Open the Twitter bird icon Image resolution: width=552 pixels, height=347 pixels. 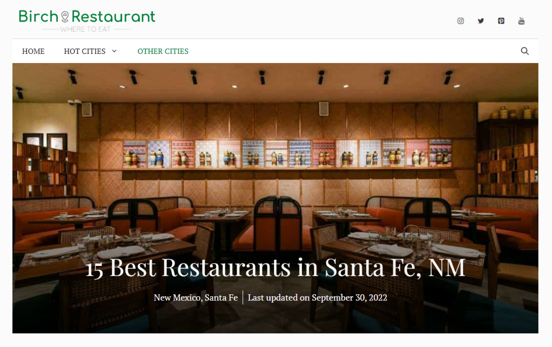[481, 21]
